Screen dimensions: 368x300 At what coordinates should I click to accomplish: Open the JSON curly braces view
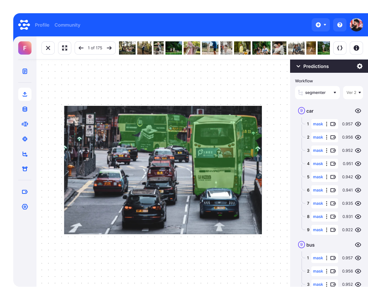coord(339,48)
